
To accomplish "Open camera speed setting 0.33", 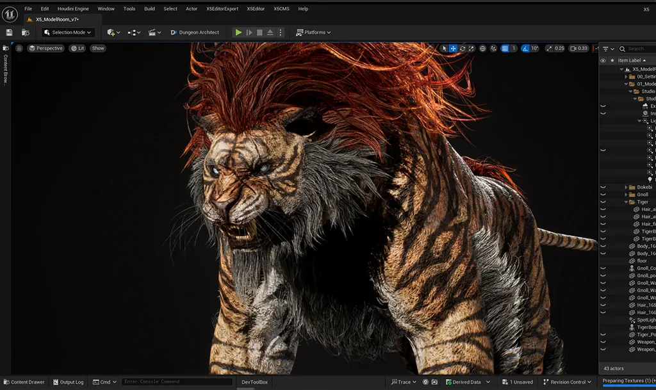I will (x=579, y=49).
